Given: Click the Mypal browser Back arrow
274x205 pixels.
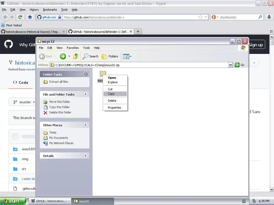Looking at the screenshot, I should [x=5, y=17].
